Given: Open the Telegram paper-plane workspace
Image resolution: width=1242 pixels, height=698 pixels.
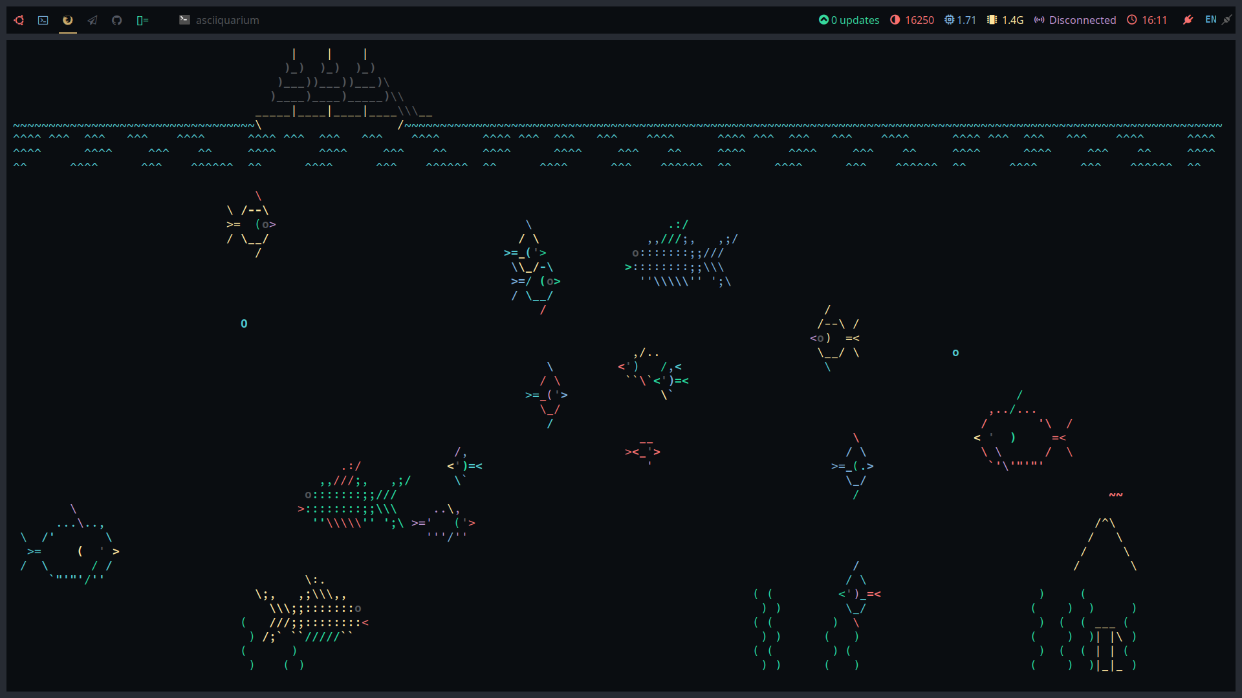Looking at the screenshot, I should [x=93, y=20].
